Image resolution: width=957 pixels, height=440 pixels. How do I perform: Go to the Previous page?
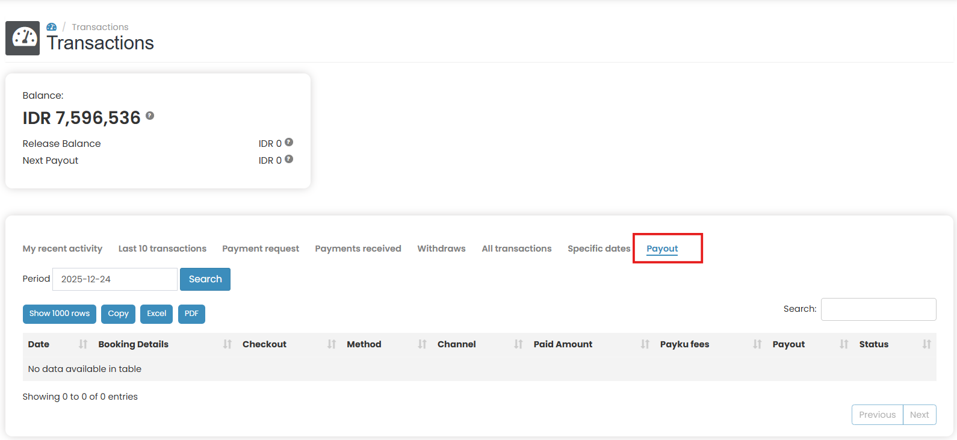[878, 415]
